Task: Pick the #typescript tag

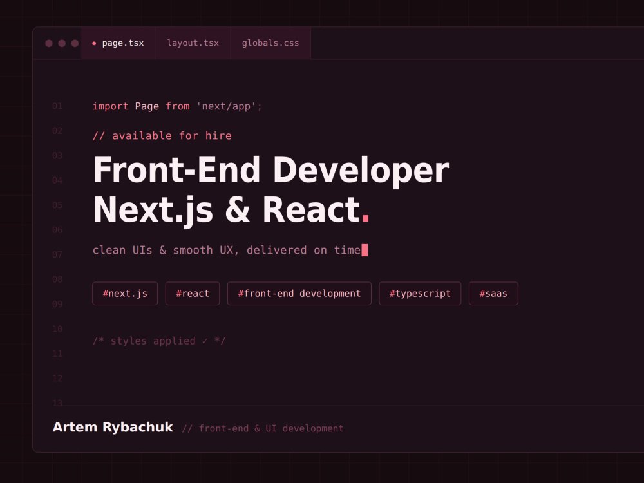Action: pos(420,294)
